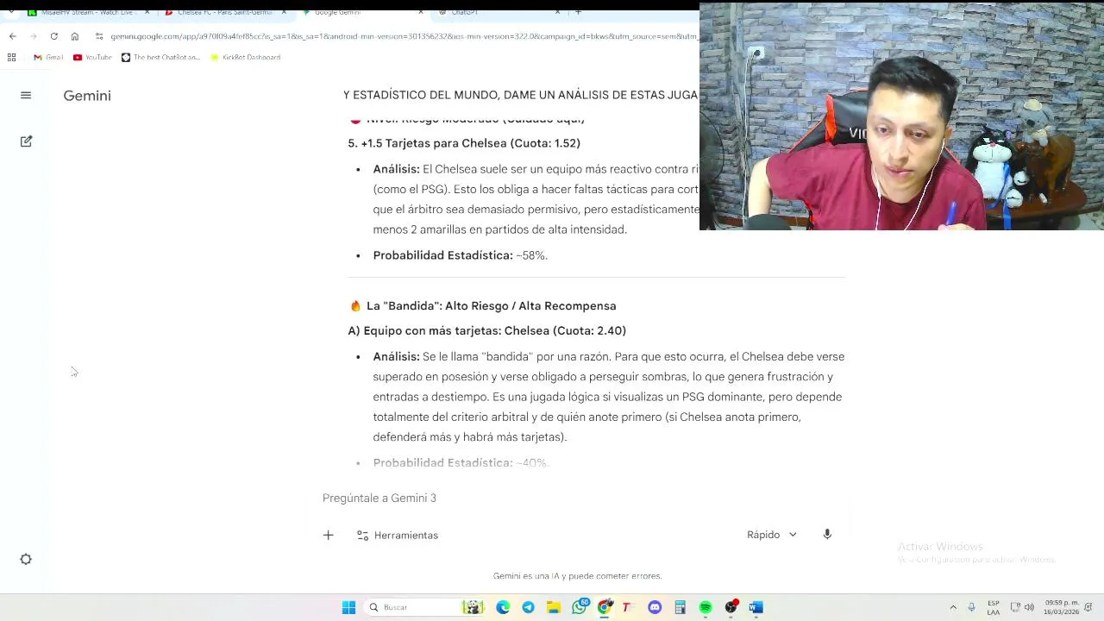This screenshot has height=621, width=1104.
Task: Open the Gmail bookmark
Action: 48,58
